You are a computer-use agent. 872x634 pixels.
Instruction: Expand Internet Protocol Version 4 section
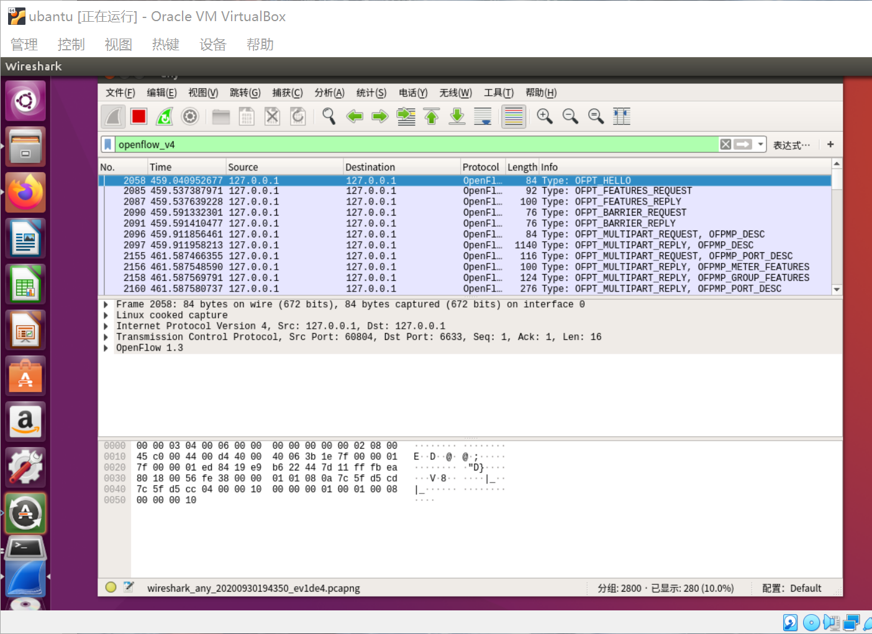[106, 326]
